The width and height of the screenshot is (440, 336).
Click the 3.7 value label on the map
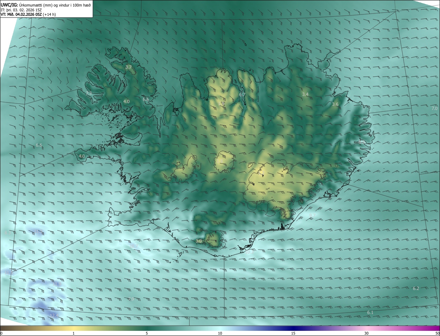pyautogui.click(x=129, y=67)
